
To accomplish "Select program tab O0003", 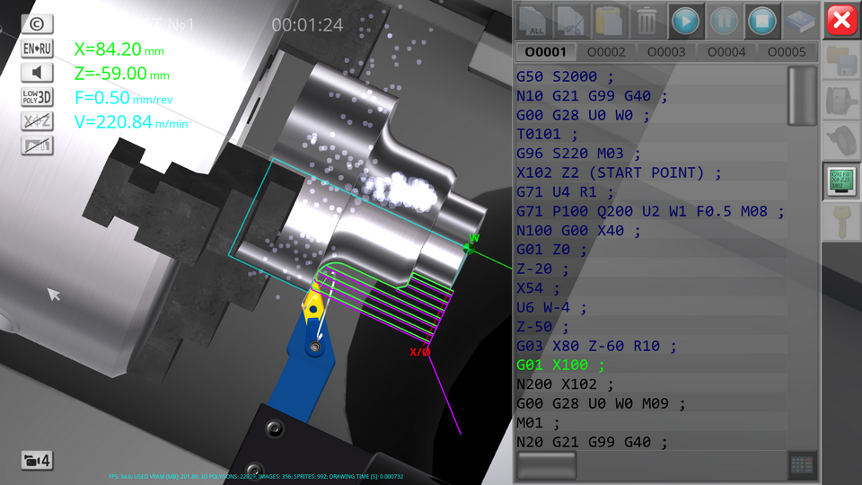I will tap(666, 52).
